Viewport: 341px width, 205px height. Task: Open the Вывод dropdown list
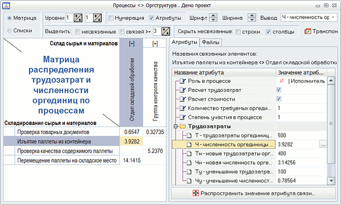pyautogui.click(x=333, y=18)
